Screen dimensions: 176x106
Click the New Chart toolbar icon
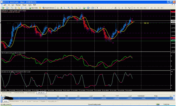pyautogui.click(x=3, y=8)
